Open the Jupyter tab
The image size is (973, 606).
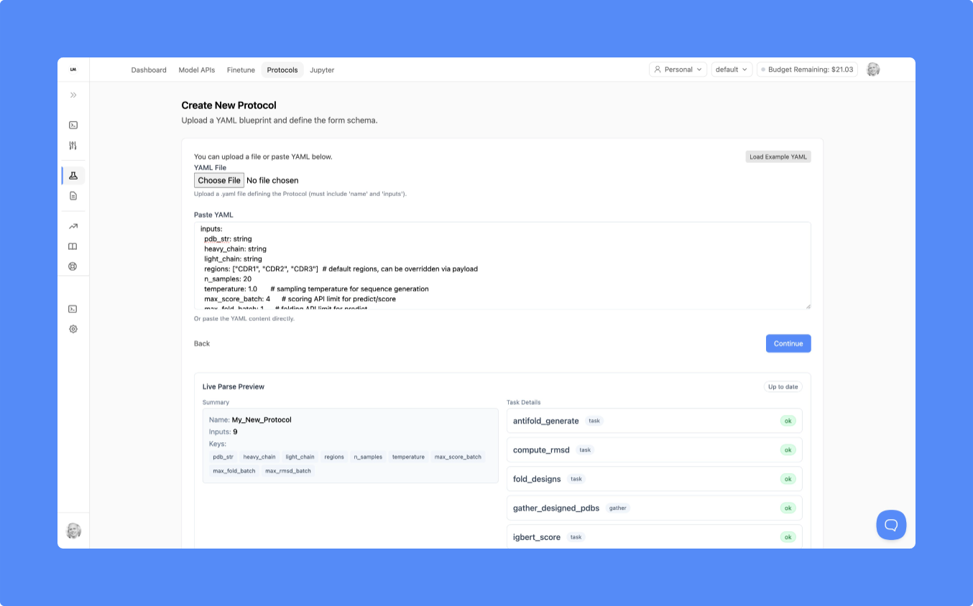(322, 70)
